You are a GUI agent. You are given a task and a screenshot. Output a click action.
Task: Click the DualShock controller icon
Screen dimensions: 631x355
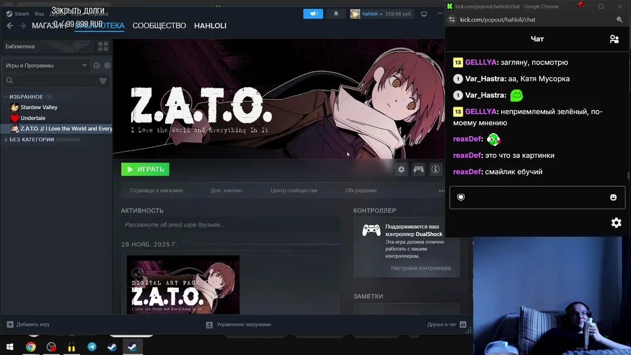(x=371, y=230)
